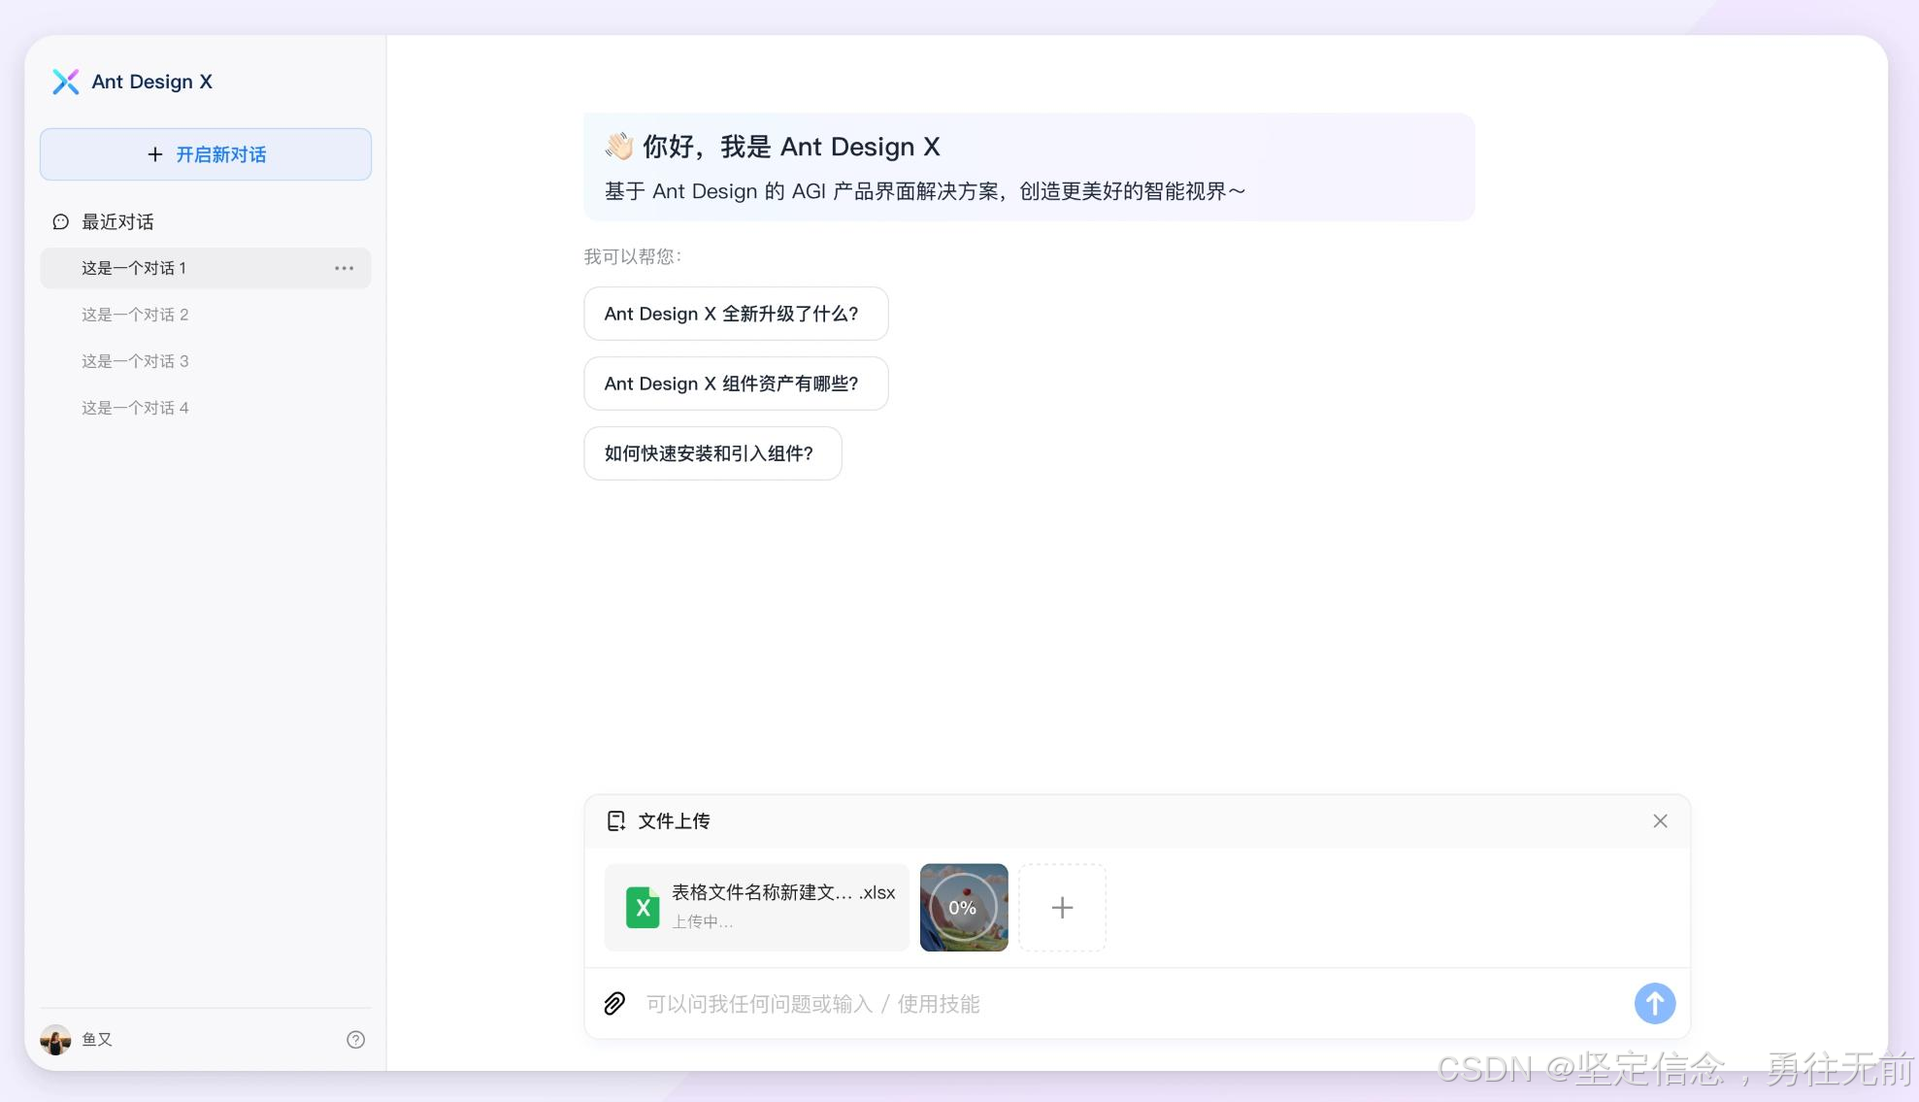The image size is (1919, 1102).
Task: Click the image thumbnail showing 0% progress
Action: [963, 908]
